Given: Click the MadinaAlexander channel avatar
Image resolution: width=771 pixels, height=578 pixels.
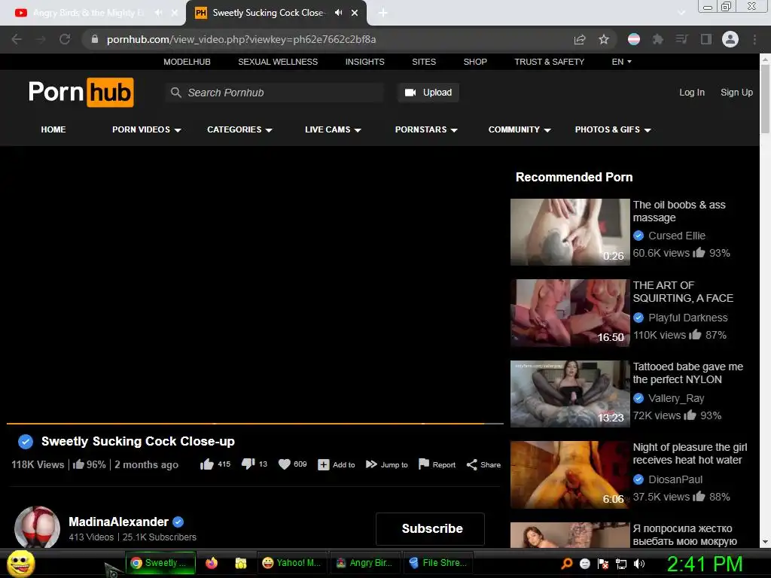Looking at the screenshot, I should click(x=38, y=528).
